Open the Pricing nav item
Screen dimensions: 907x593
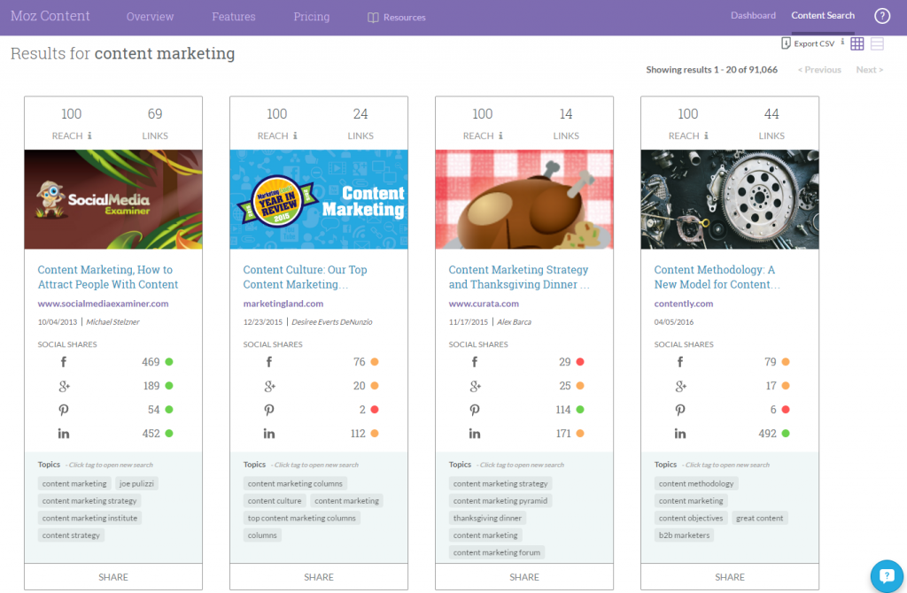tap(311, 17)
